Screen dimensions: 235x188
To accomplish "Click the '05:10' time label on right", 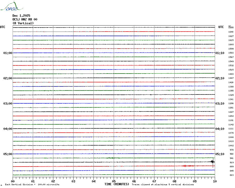I will (220, 154).
